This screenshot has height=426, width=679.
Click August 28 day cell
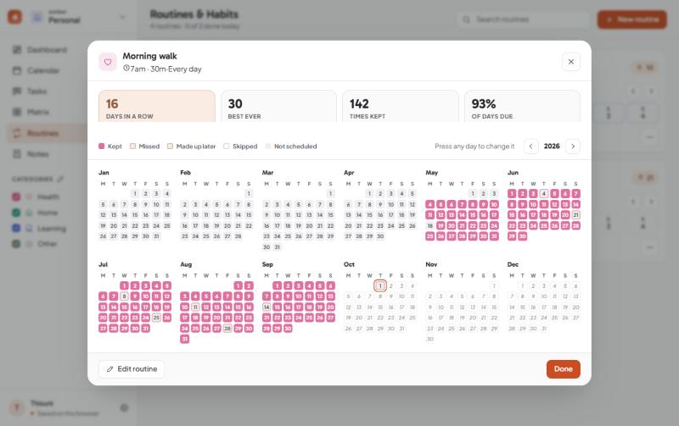pos(227,329)
